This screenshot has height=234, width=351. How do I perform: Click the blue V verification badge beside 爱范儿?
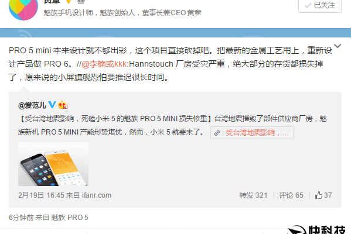(x=52, y=105)
